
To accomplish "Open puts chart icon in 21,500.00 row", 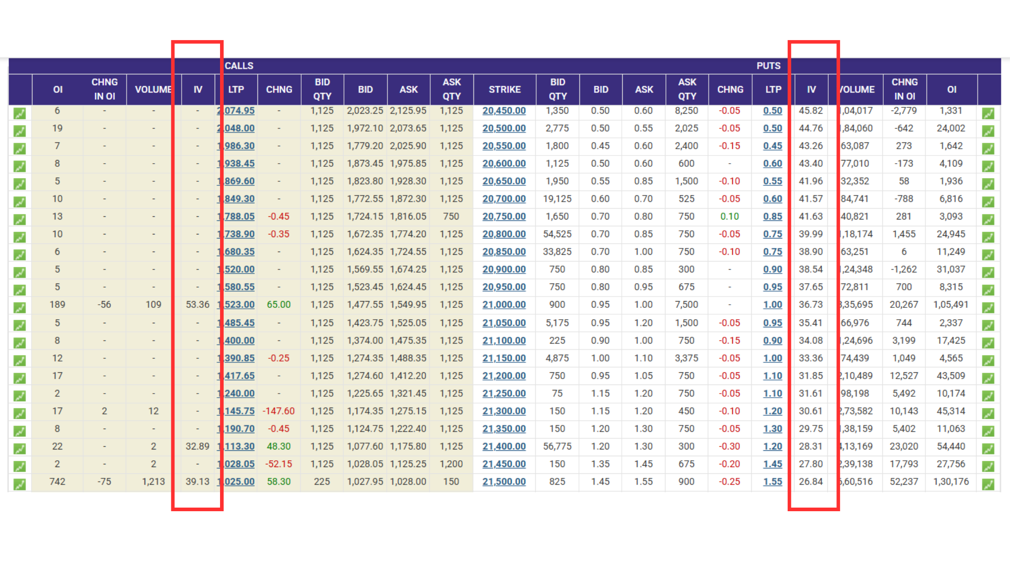I will tap(988, 484).
